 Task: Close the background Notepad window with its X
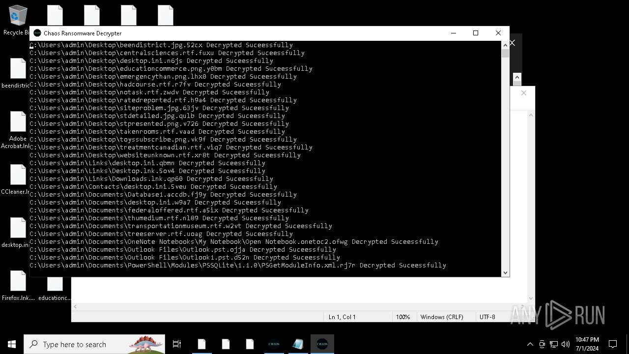[524, 93]
